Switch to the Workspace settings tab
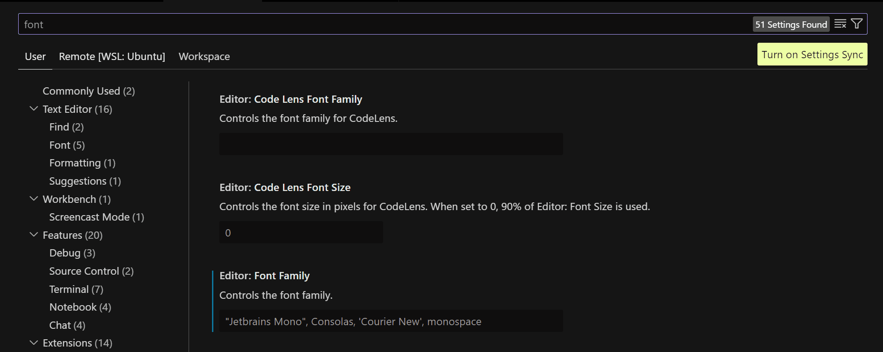Screen dimensions: 883x352 pyautogui.click(x=204, y=56)
